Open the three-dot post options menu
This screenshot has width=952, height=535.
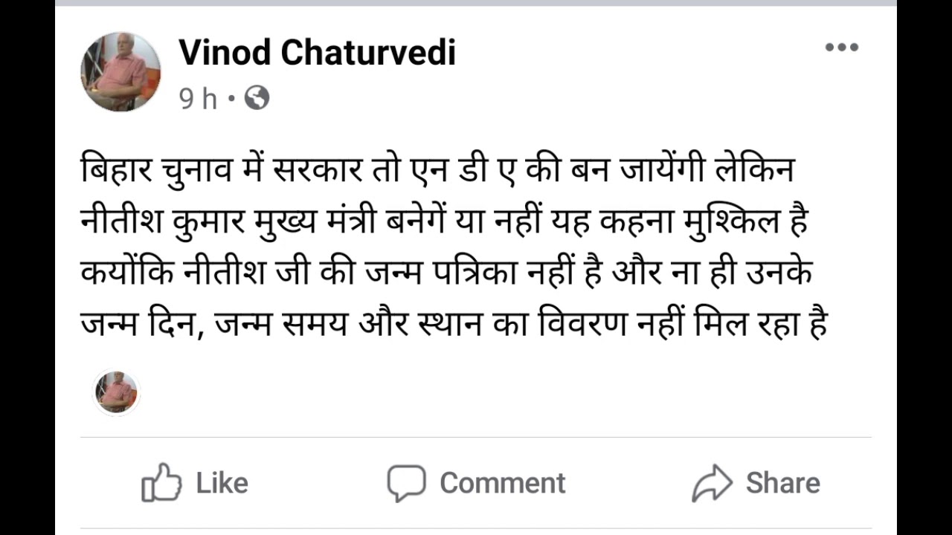point(842,48)
